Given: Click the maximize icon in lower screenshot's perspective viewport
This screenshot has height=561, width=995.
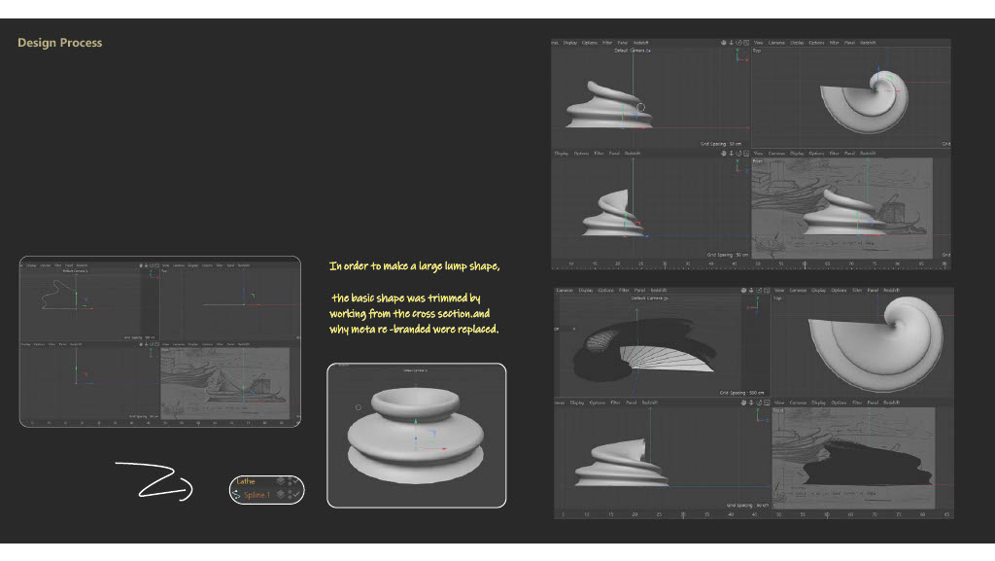Looking at the screenshot, I should pos(767,290).
